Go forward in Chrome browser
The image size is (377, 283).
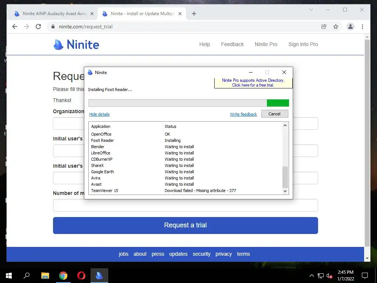[x=27, y=27]
